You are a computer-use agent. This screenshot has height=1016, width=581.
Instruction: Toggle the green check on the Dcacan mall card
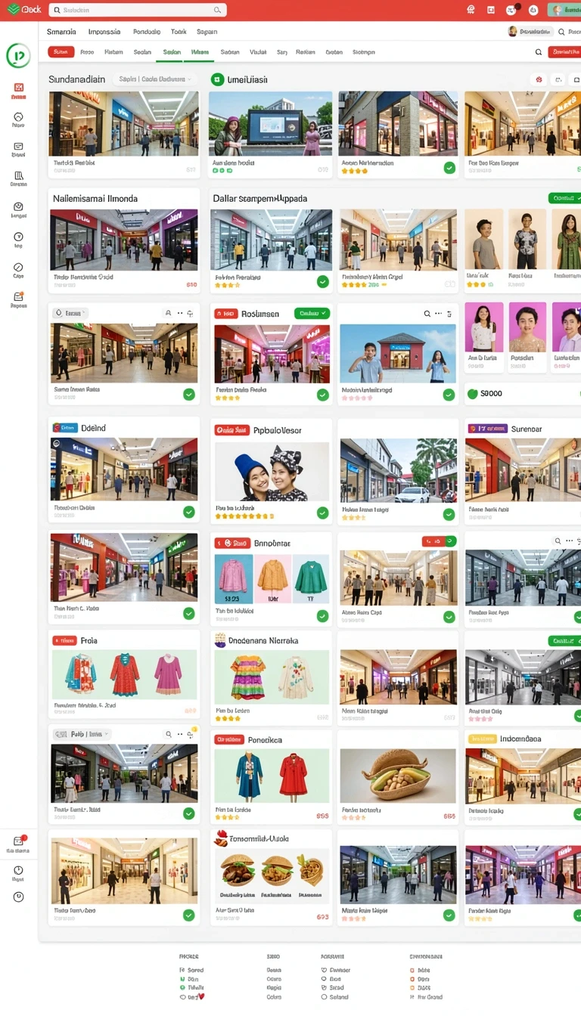pos(189,394)
